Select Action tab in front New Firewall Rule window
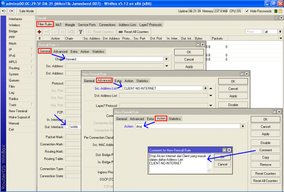The width and height of the screenshot is (284, 192). [161, 119]
